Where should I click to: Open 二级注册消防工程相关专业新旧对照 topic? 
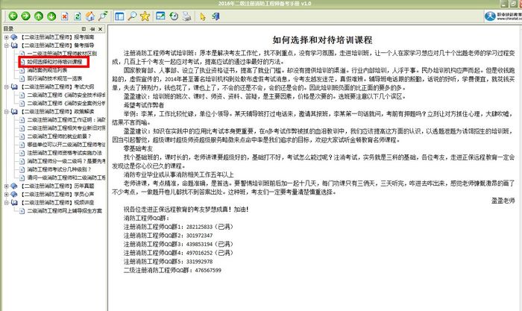pos(66,128)
